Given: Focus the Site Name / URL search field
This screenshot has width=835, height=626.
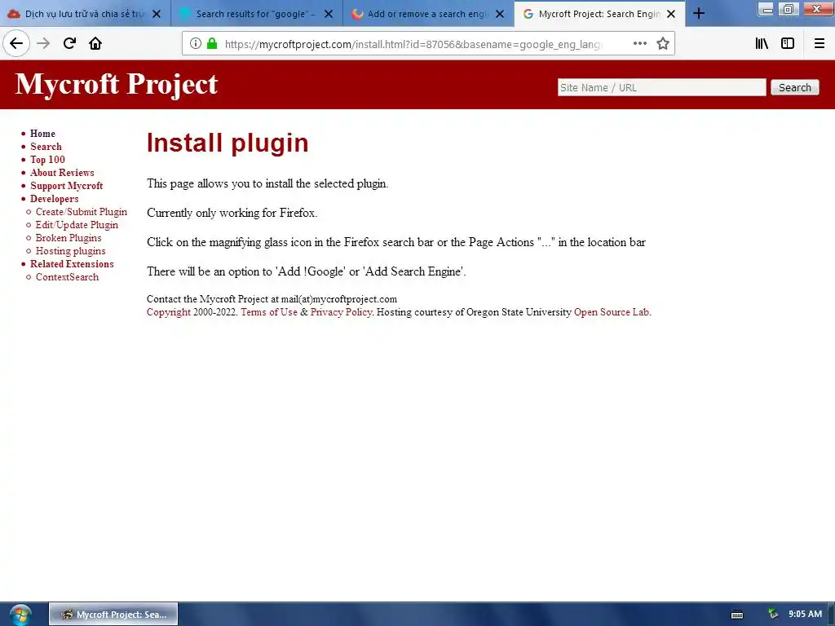Looking at the screenshot, I should pos(661,87).
